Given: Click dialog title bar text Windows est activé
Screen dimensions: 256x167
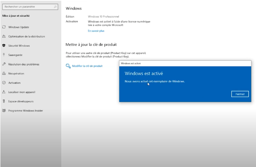Looking at the screenshot, I should [131, 63].
